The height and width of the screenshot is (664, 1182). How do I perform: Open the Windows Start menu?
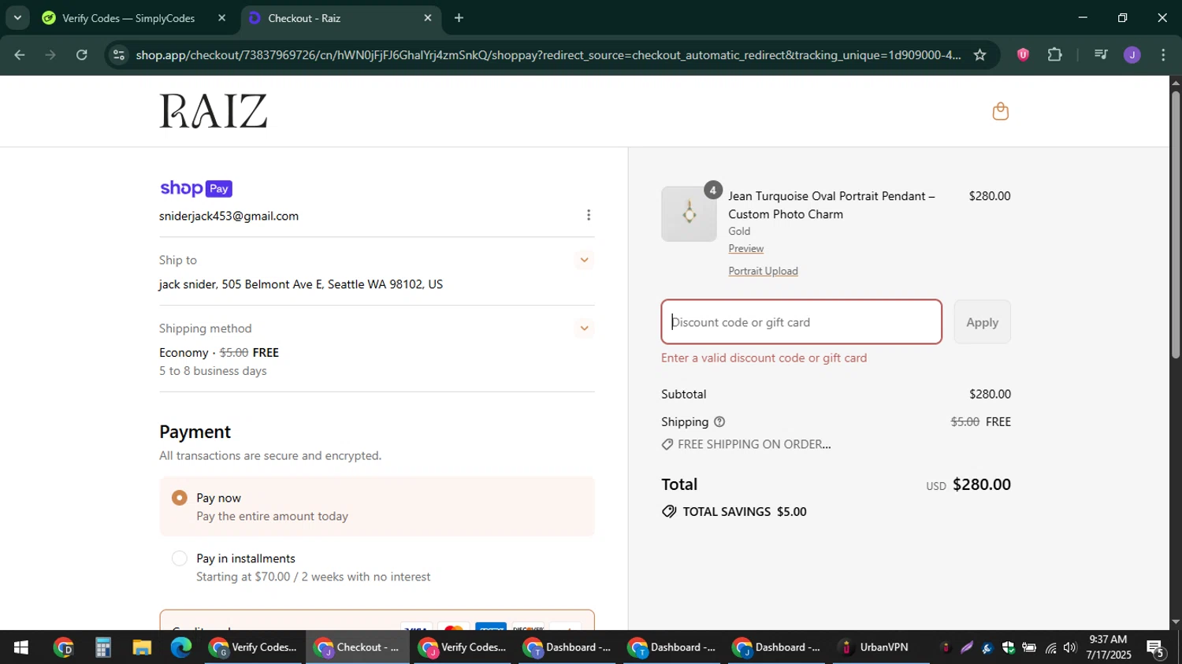pyautogui.click(x=20, y=647)
